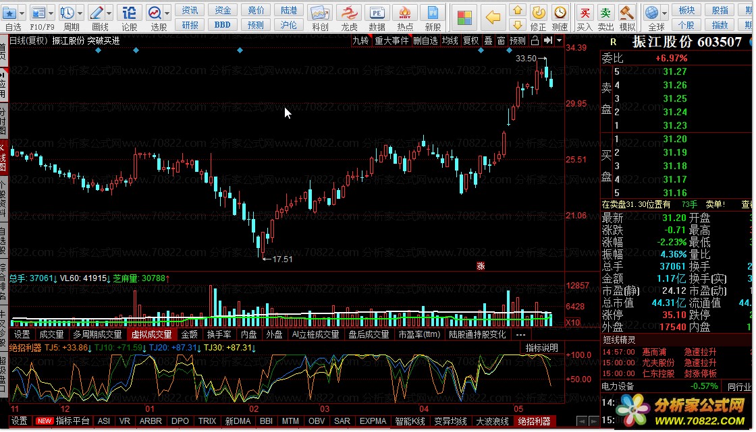
Task: Click the 测速 speed test clock icon
Action: (x=560, y=13)
